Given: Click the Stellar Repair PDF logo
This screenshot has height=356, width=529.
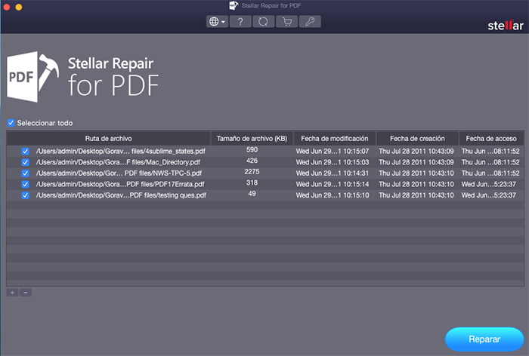Looking at the screenshot, I should click(83, 76).
